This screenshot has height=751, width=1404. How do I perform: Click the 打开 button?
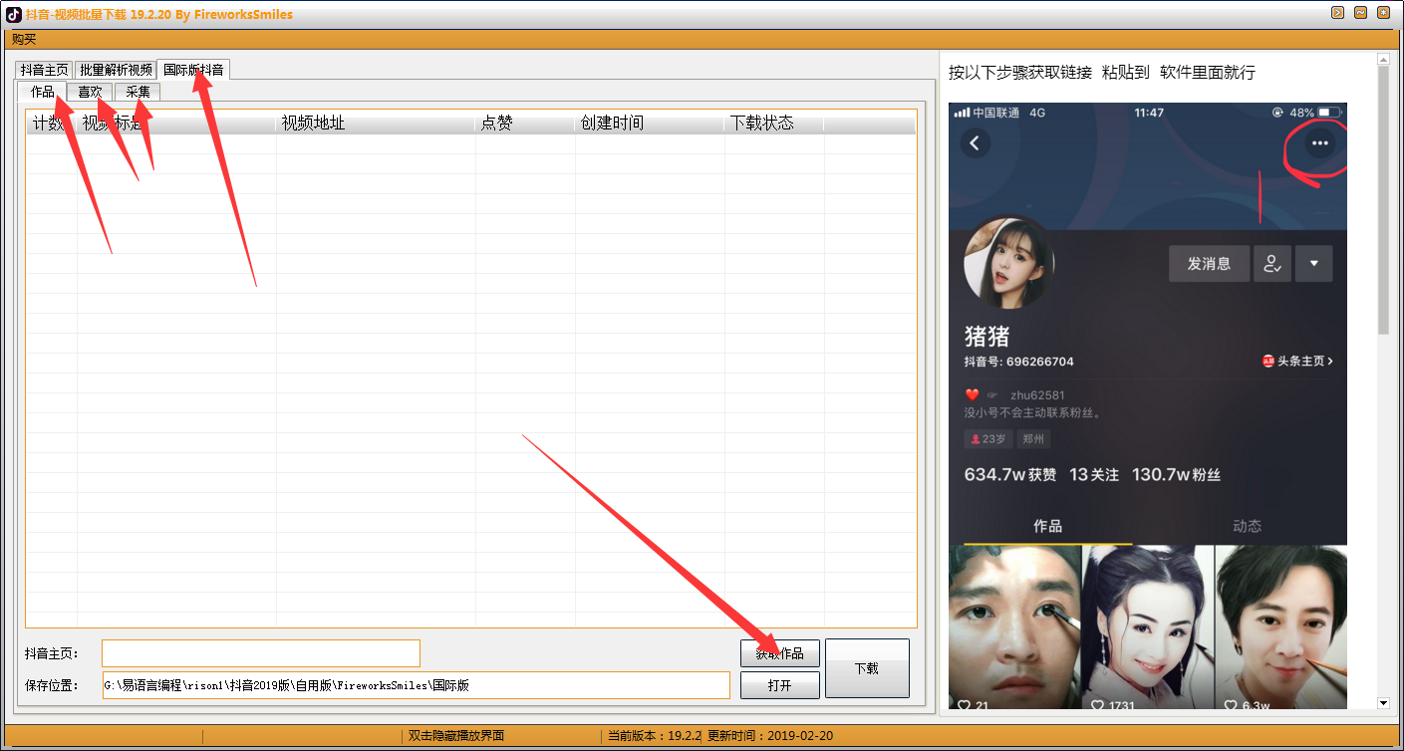[779, 685]
